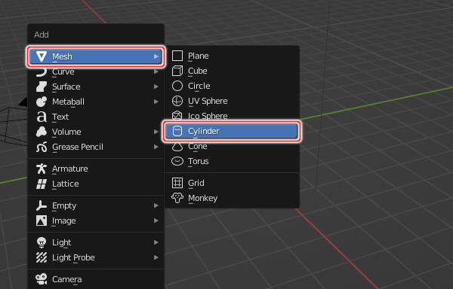Expand the Grease Pencil submenu arrow
453x289 pixels.
(156, 147)
